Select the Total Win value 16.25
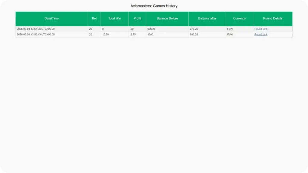The height and width of the screenshot is (173, 308). point(106,35)
